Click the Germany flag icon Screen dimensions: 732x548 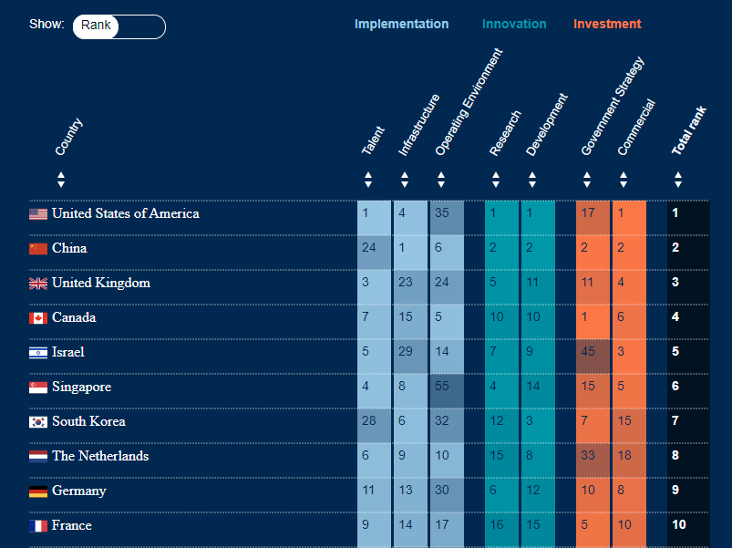pos(36,491)
